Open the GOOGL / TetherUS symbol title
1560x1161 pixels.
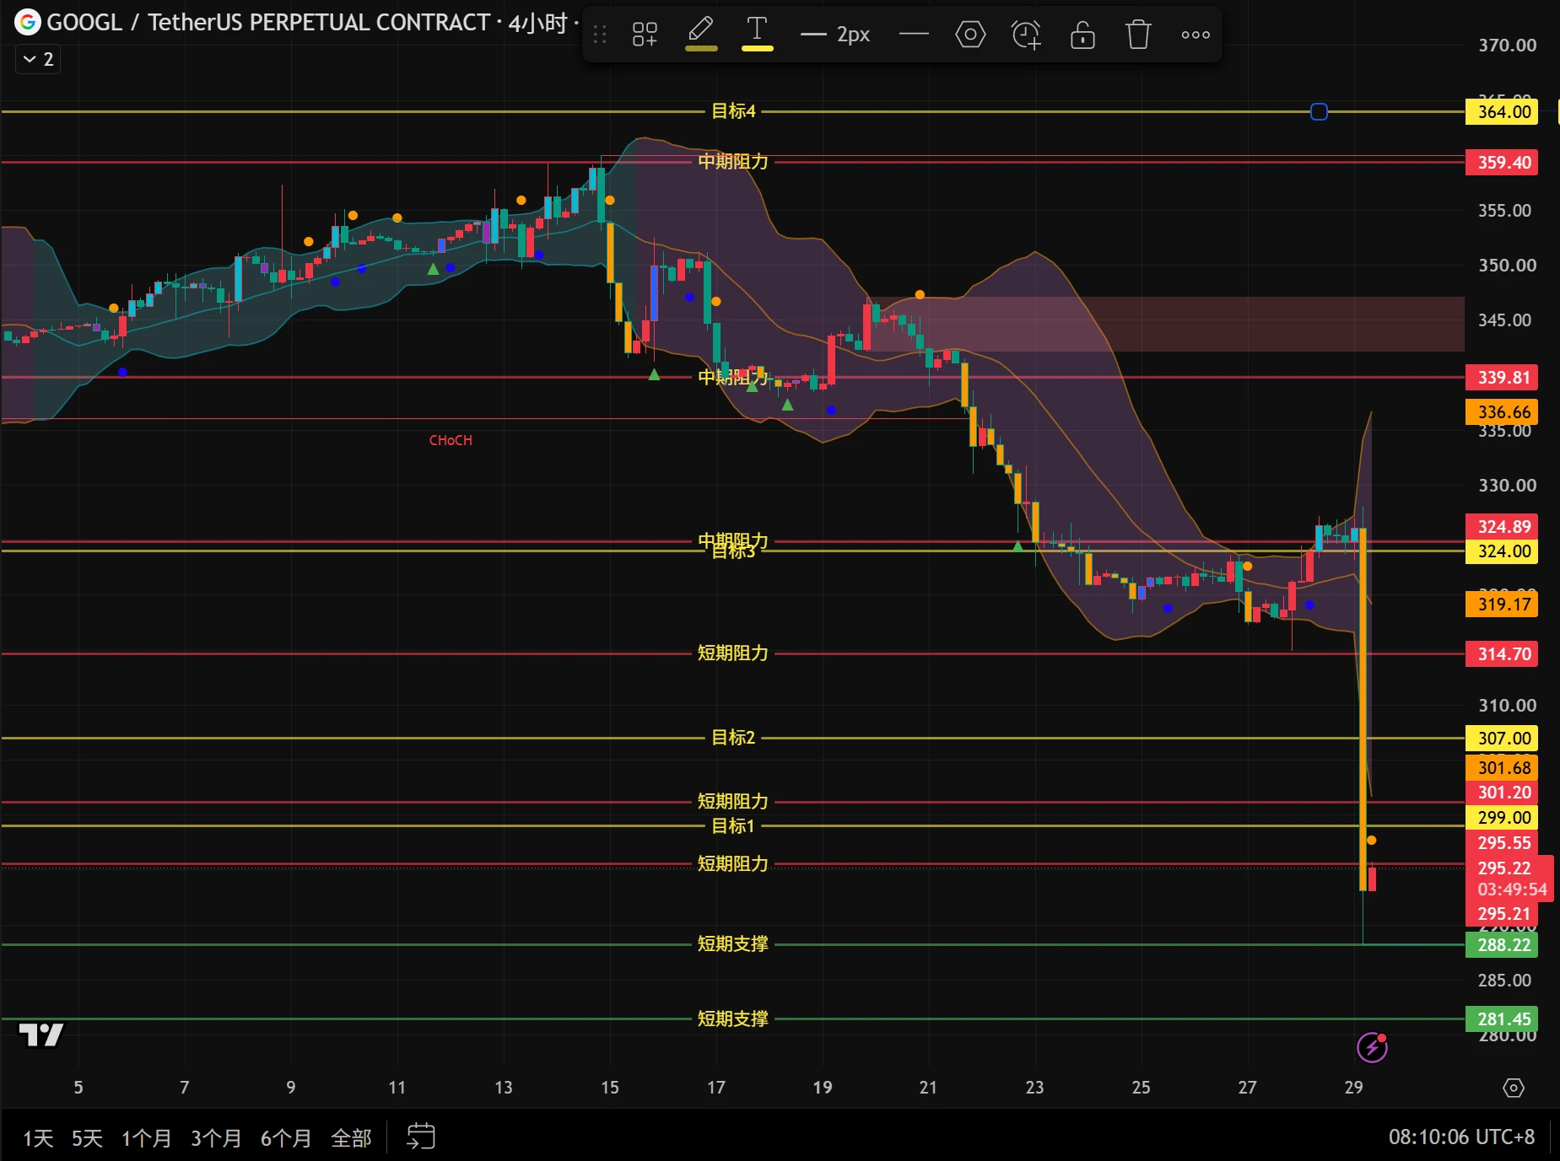(268, 22)
